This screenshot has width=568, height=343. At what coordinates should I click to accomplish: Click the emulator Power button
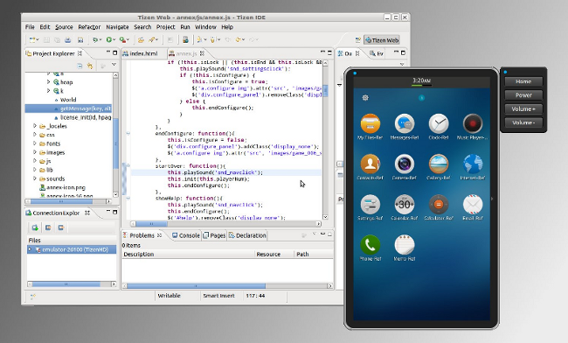(523, 95)
